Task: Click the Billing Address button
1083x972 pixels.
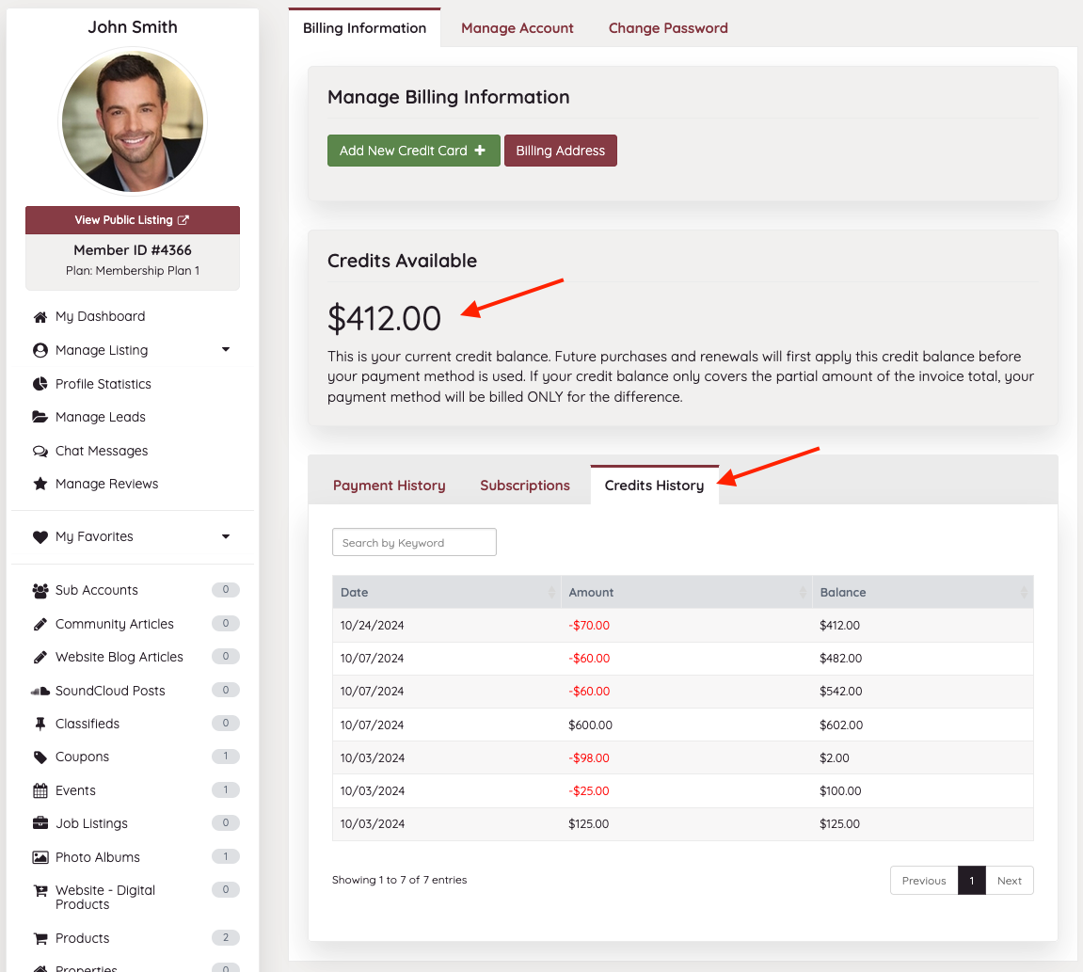Action: (x=560, y=151)
